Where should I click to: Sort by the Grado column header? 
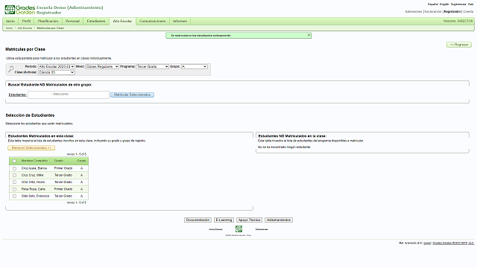pos(59,161)
